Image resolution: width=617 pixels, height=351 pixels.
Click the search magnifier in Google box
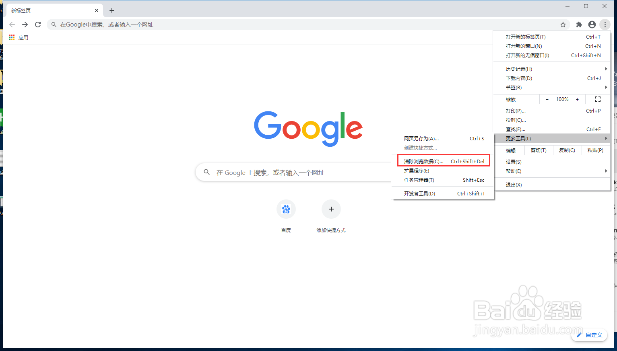(x=206, y=172)
